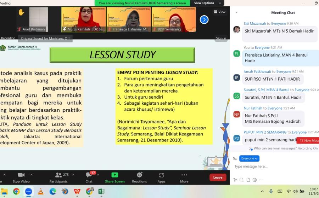Click the chat text formatting icon
The width and height of the screenshot is (319, 198).
[235, 180]
